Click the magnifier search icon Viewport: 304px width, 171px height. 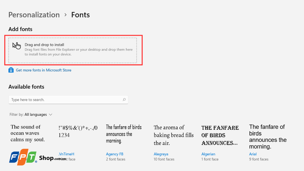pos(124,100)
